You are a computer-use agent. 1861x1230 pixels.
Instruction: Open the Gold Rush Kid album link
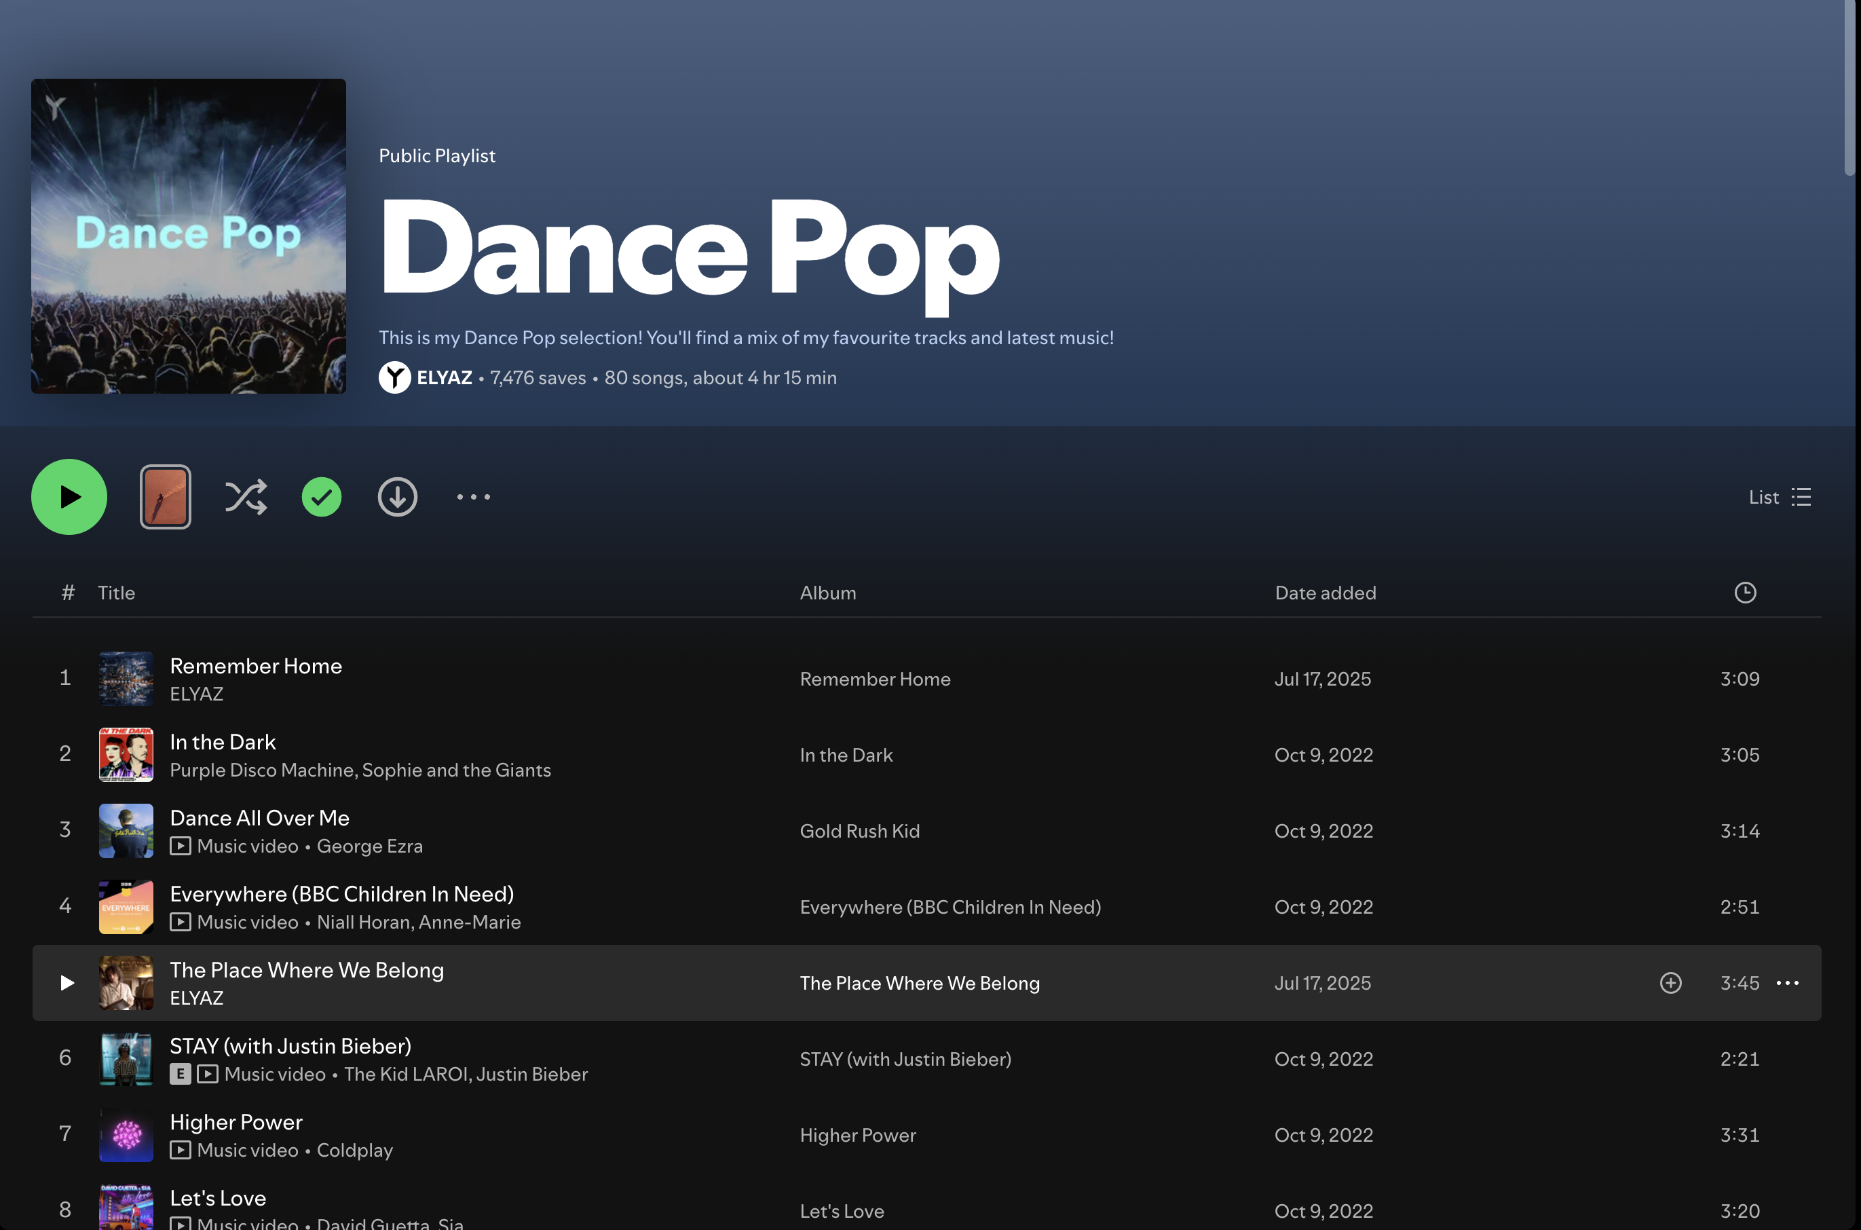click(859, 832)
